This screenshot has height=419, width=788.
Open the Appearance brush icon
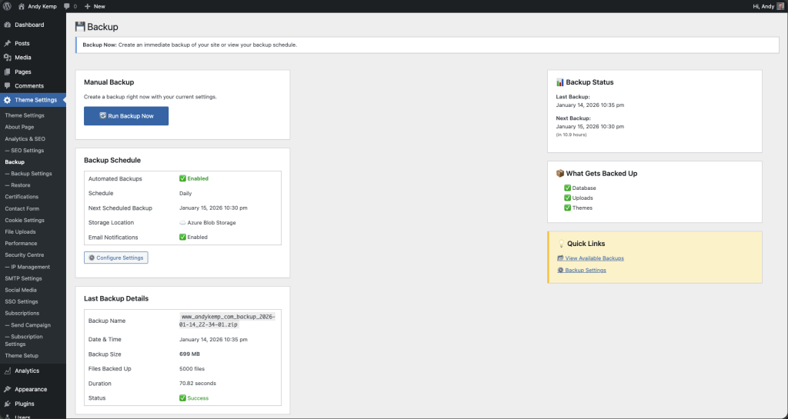click(7, 389)
